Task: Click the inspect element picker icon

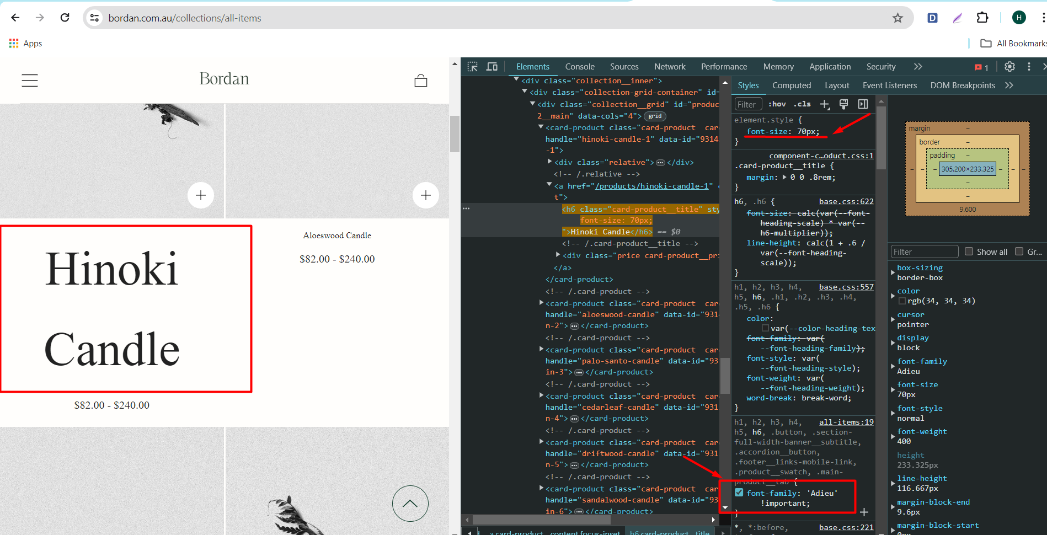Action: (x=472, y=67)
